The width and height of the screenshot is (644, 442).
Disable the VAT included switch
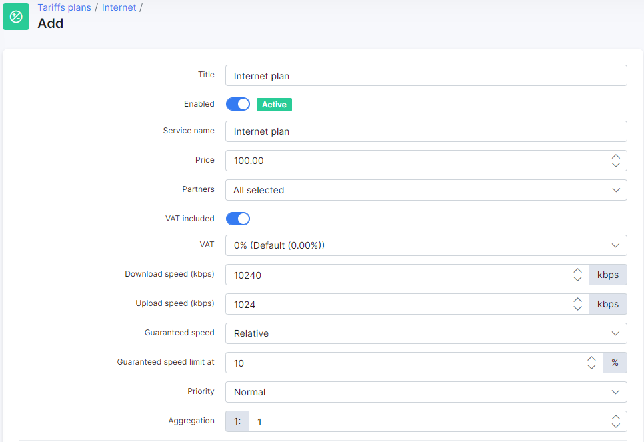pos(238,219)
